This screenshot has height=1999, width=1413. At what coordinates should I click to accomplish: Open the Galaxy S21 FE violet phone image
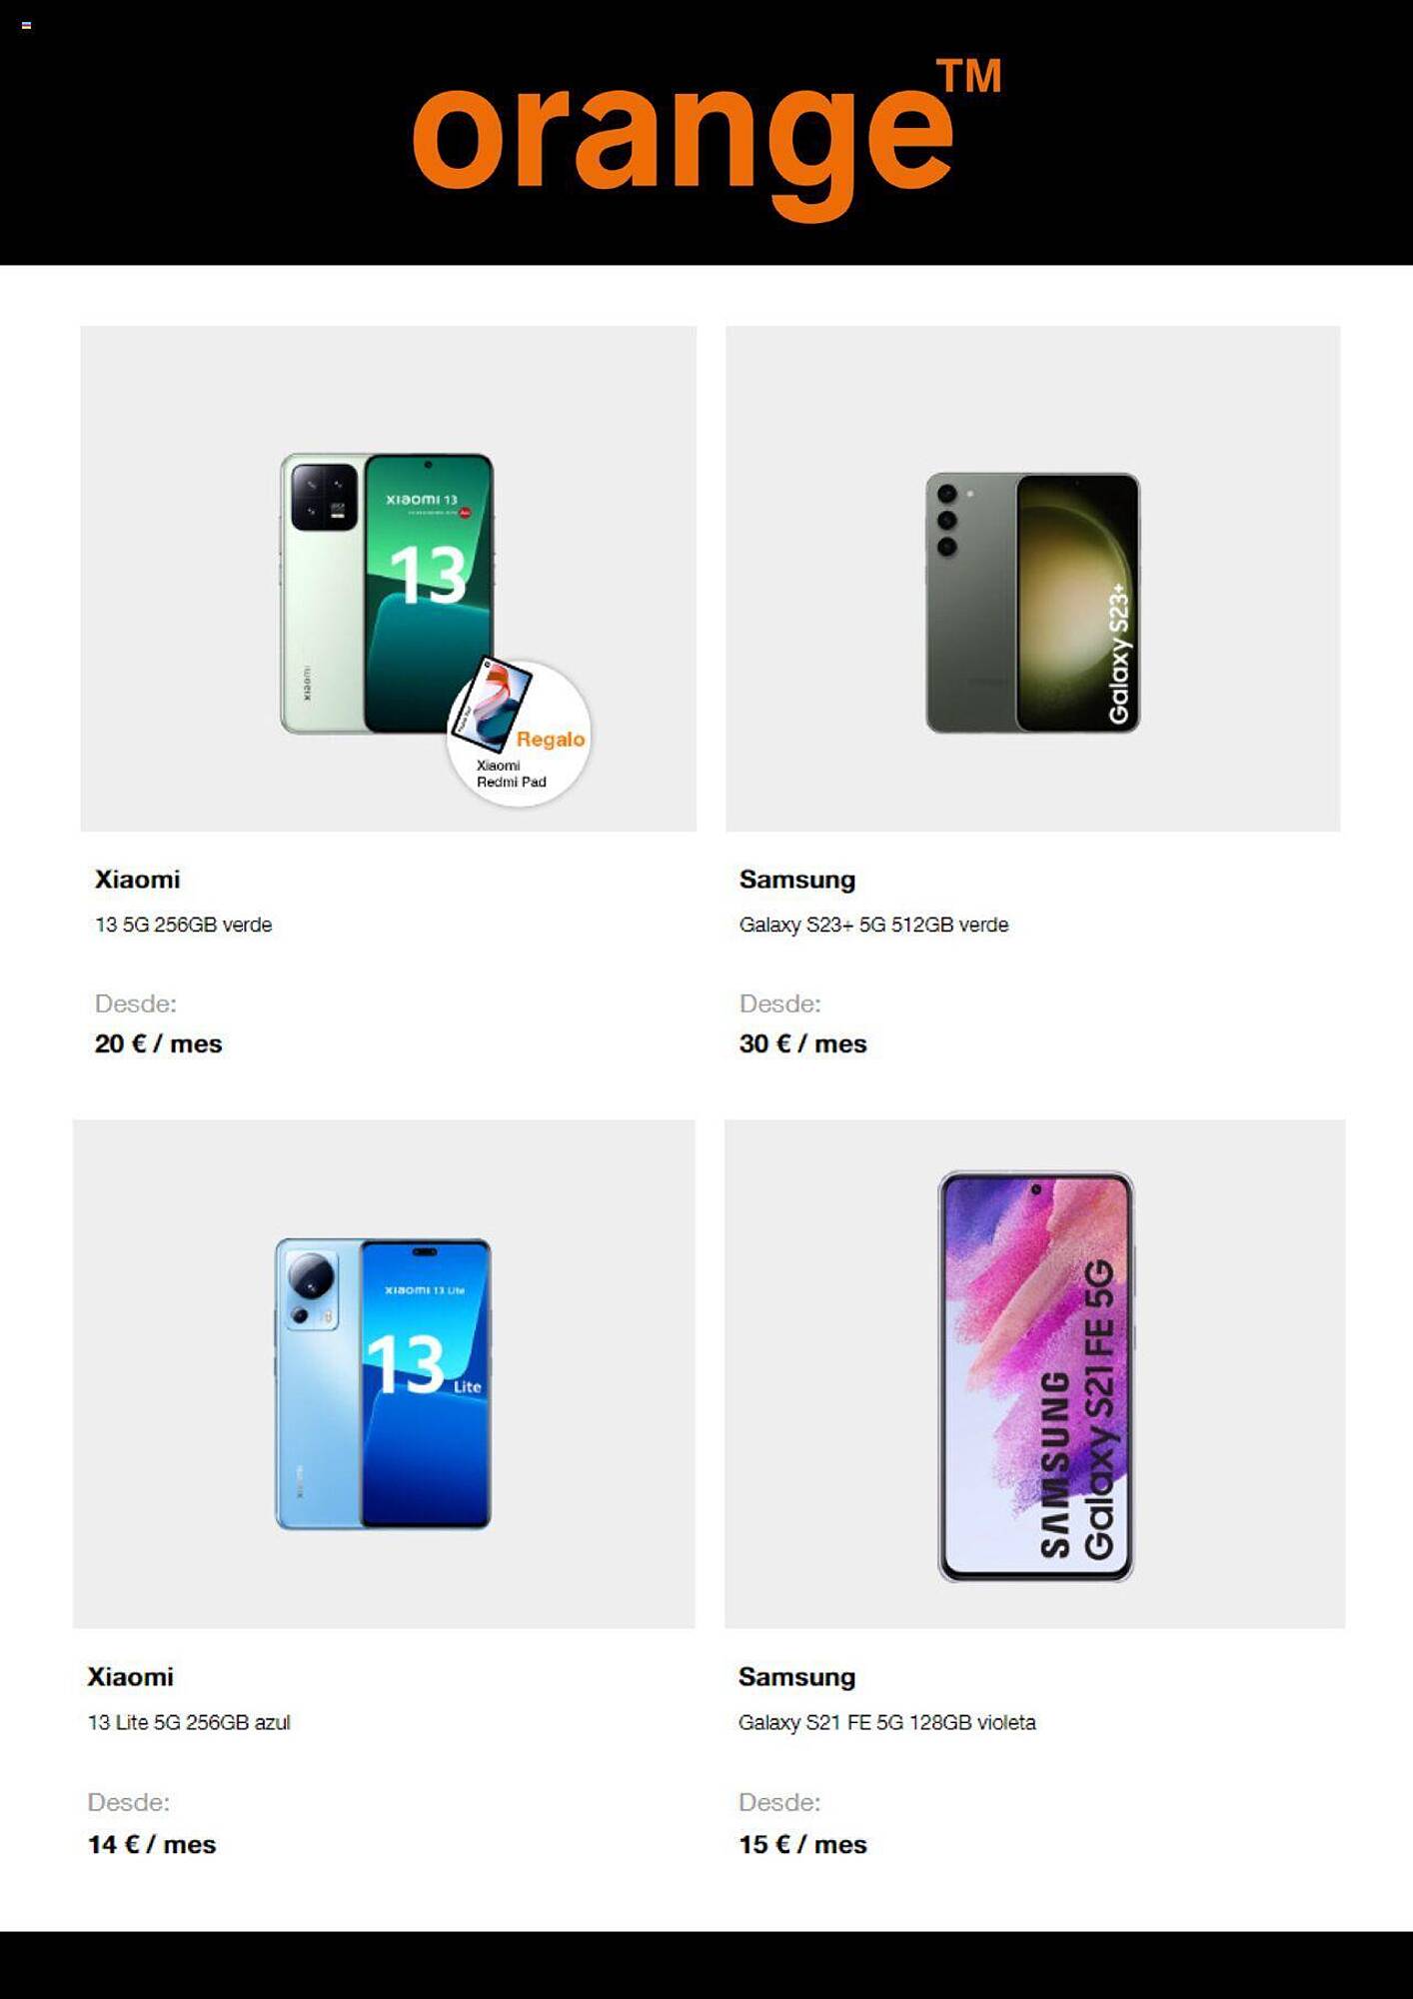(1036, 1376)
